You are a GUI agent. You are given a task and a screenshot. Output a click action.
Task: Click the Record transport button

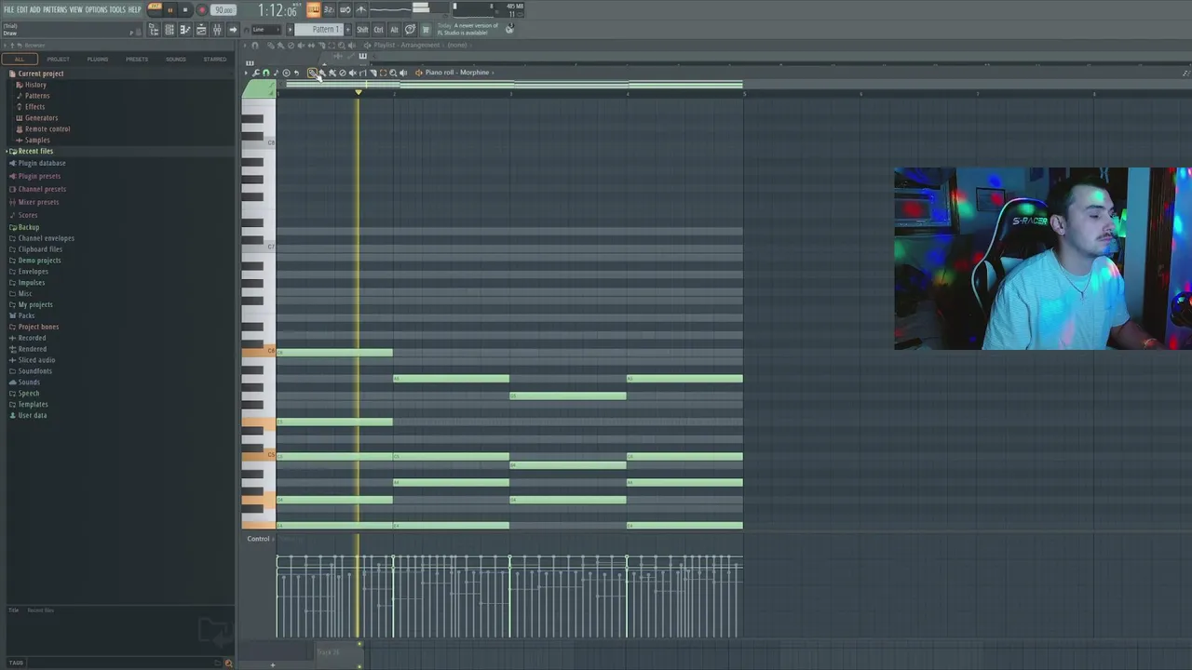point(202,10)
